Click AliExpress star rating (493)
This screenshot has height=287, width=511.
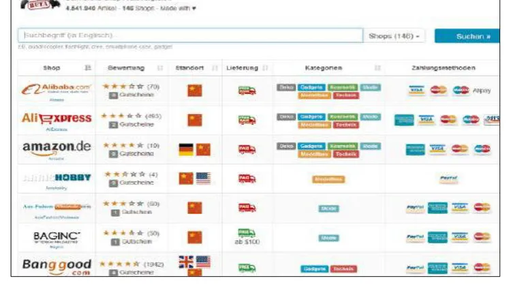point(121,116)
